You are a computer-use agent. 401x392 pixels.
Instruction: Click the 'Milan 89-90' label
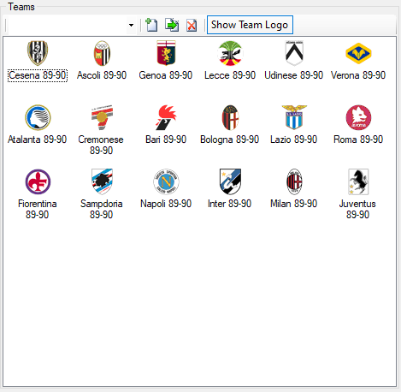pos(294,204)
